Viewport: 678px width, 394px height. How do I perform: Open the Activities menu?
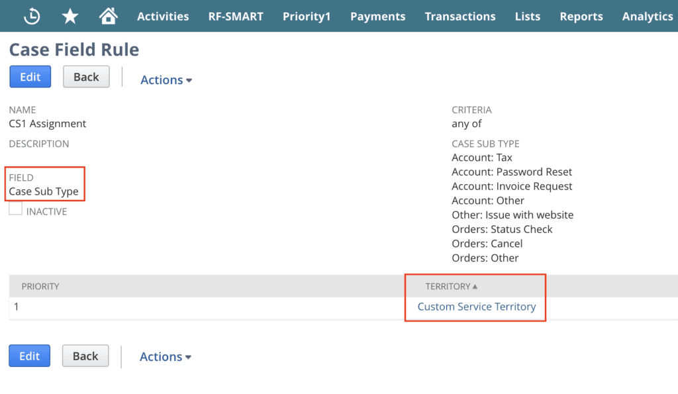point(163,17)
